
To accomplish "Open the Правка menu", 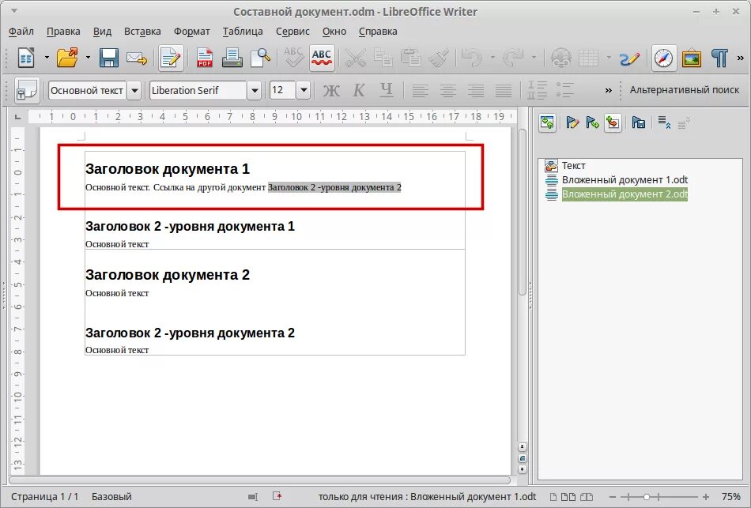I will pyautogui.click(x=63, y=31).
